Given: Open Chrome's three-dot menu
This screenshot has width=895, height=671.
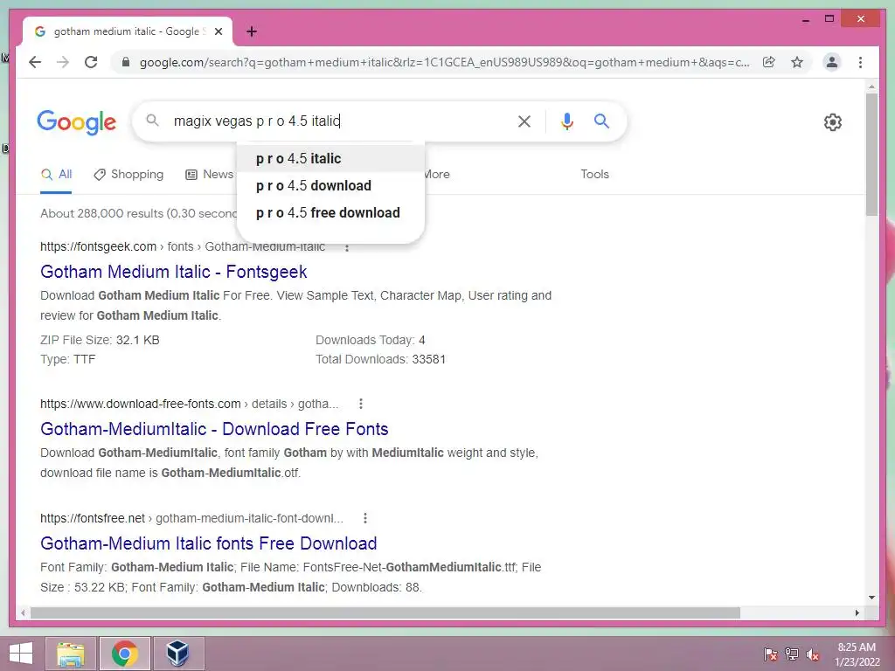Looking at the screenshot, I should pos(860,62).
